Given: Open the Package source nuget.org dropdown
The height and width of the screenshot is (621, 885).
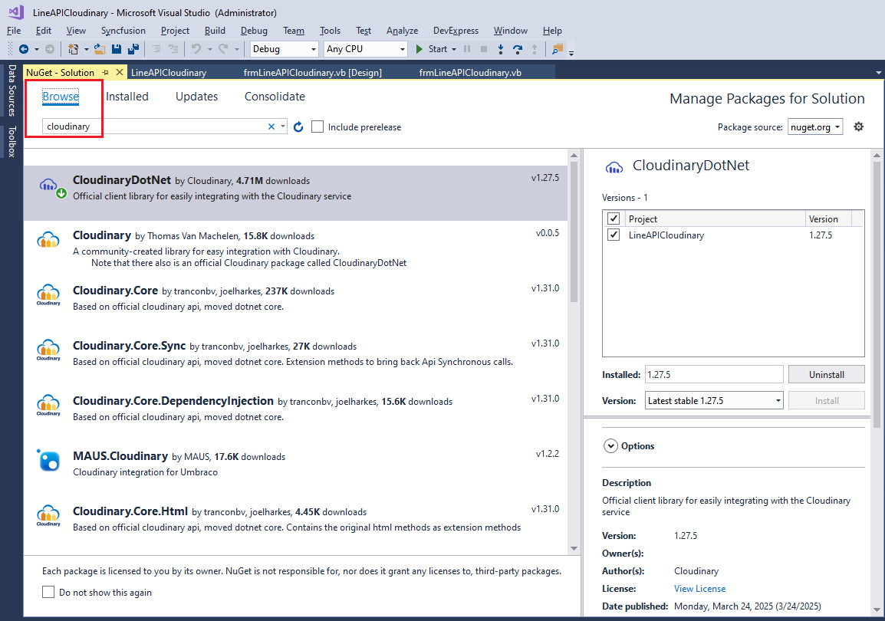Looking at the screenshot, I should tap(815, 127).
